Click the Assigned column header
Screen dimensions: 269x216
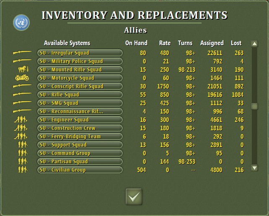point(212,43)
